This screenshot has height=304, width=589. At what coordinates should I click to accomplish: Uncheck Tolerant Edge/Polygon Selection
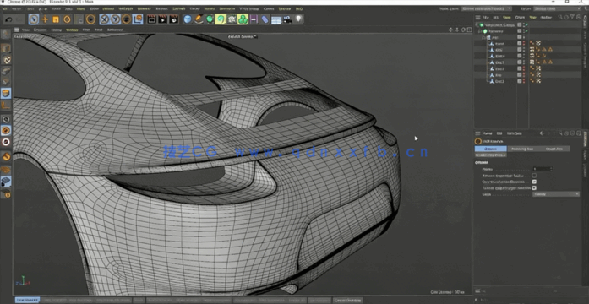[x=534, y=188]
